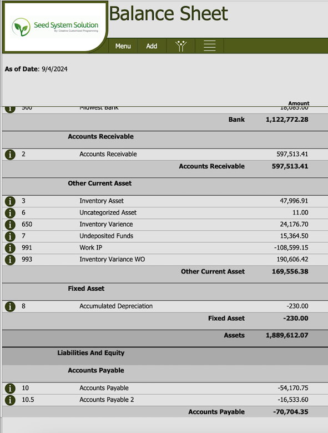This screenshot has height=433, width=328.
Task: Select account number 991
Action: [x=27, y=247]
